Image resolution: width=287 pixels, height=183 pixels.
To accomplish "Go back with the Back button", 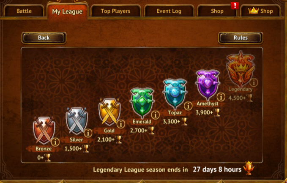I will click(x=44, y=38).
